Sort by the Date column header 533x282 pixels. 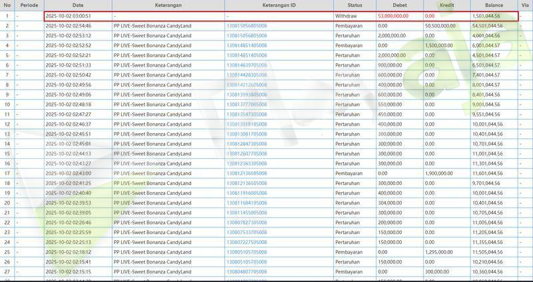77,5
